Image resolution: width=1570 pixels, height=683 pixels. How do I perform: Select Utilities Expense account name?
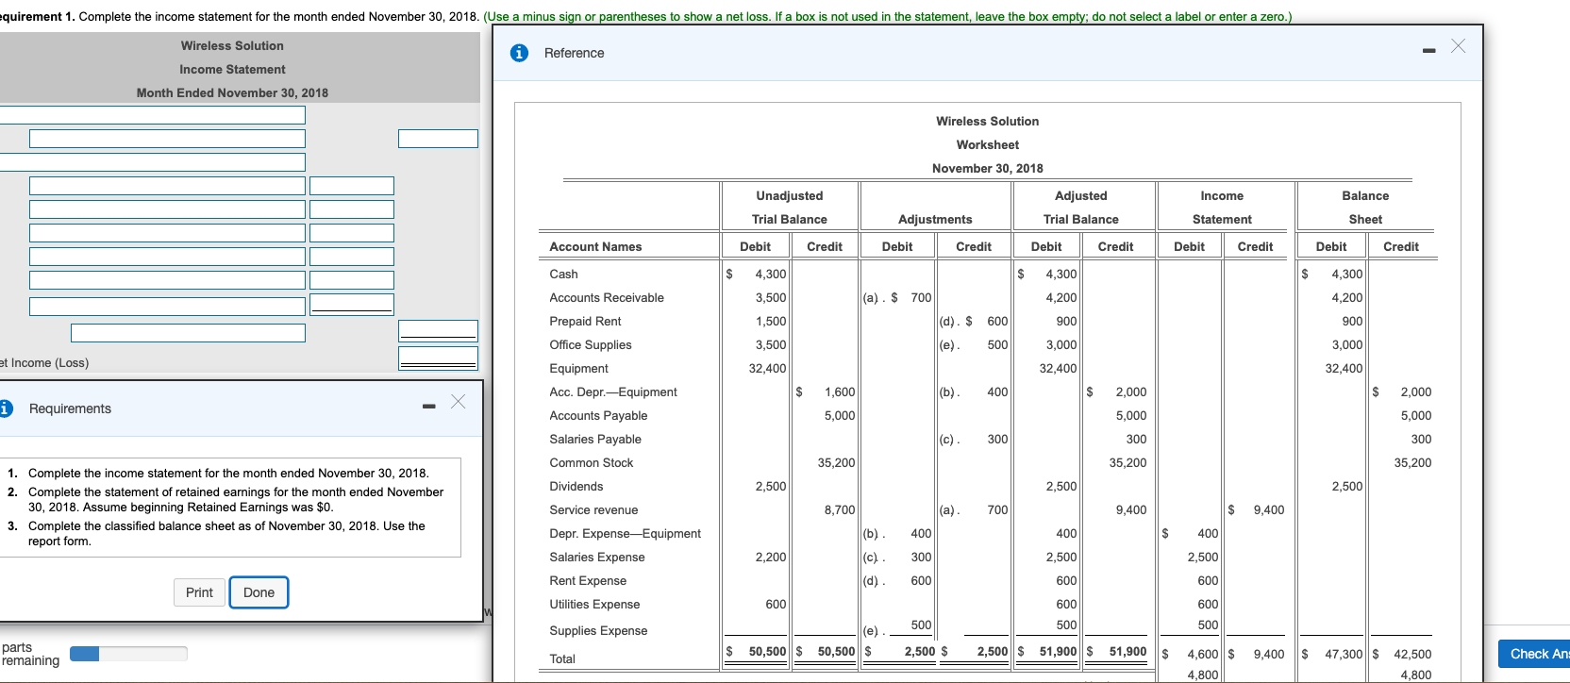(x=594, y=605)
